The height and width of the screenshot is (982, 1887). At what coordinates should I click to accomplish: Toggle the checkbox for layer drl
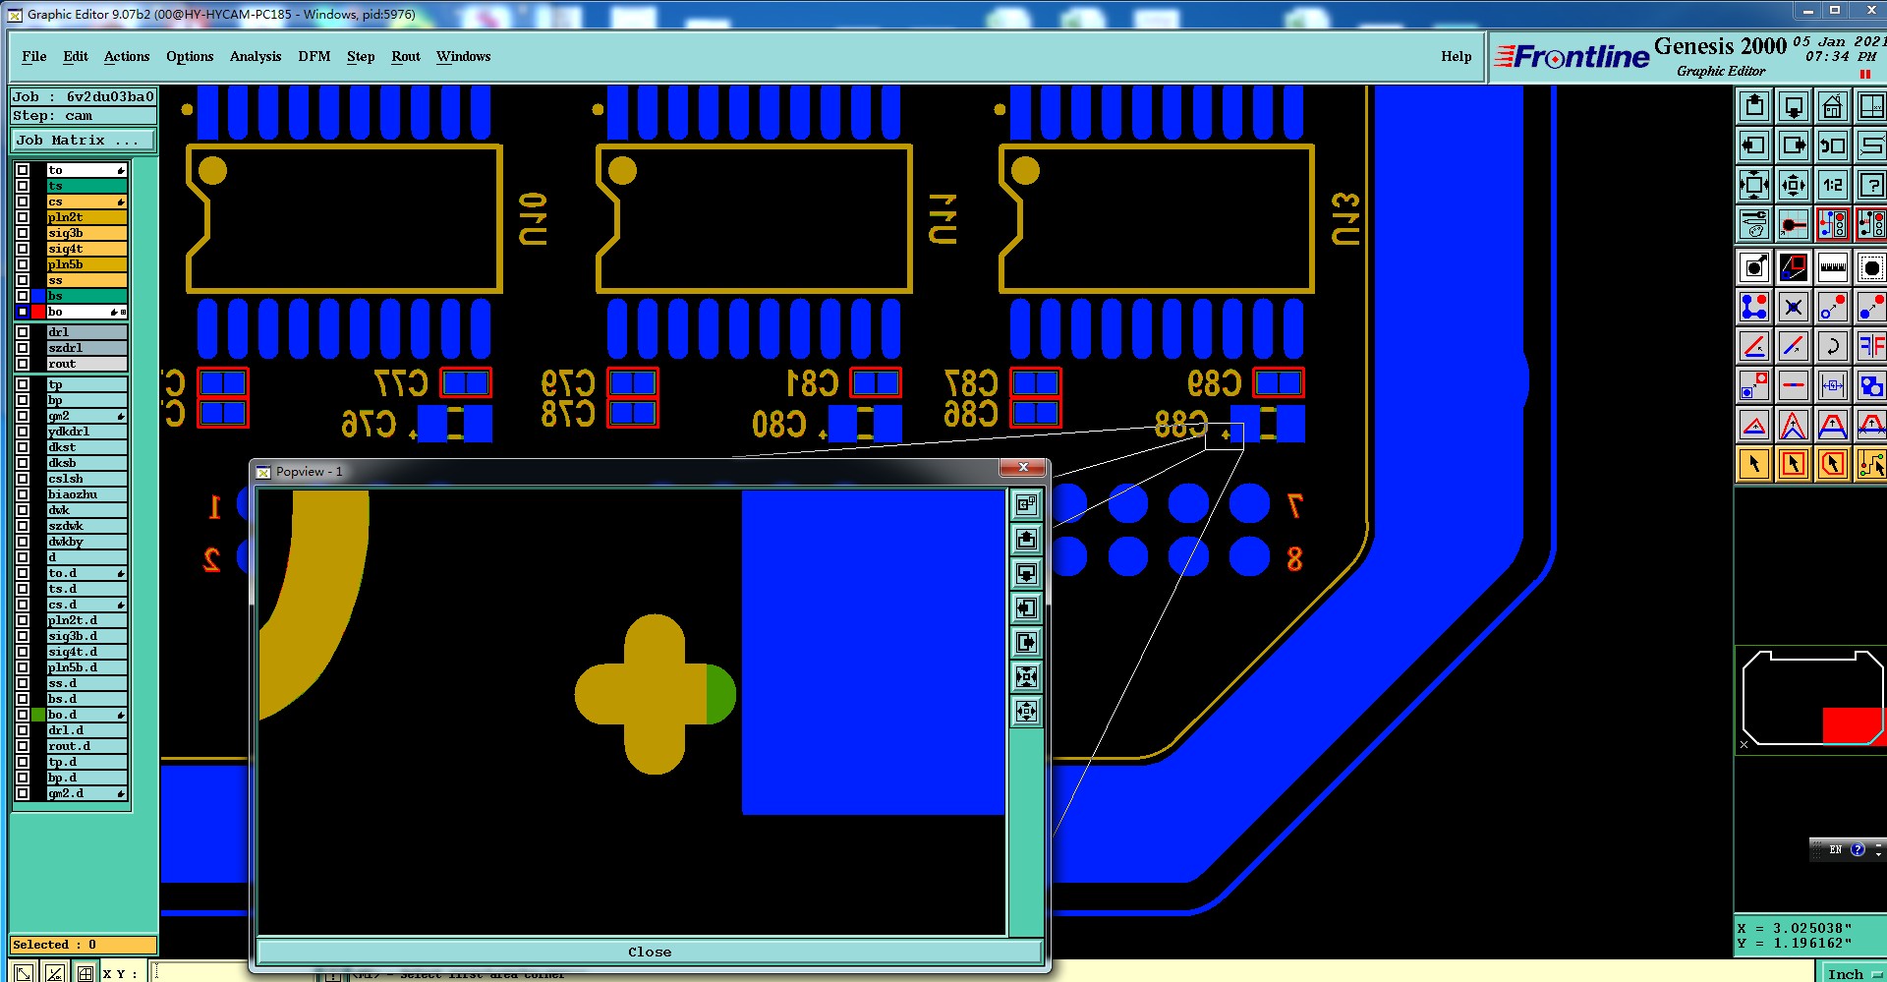click(x=23, y=332)
